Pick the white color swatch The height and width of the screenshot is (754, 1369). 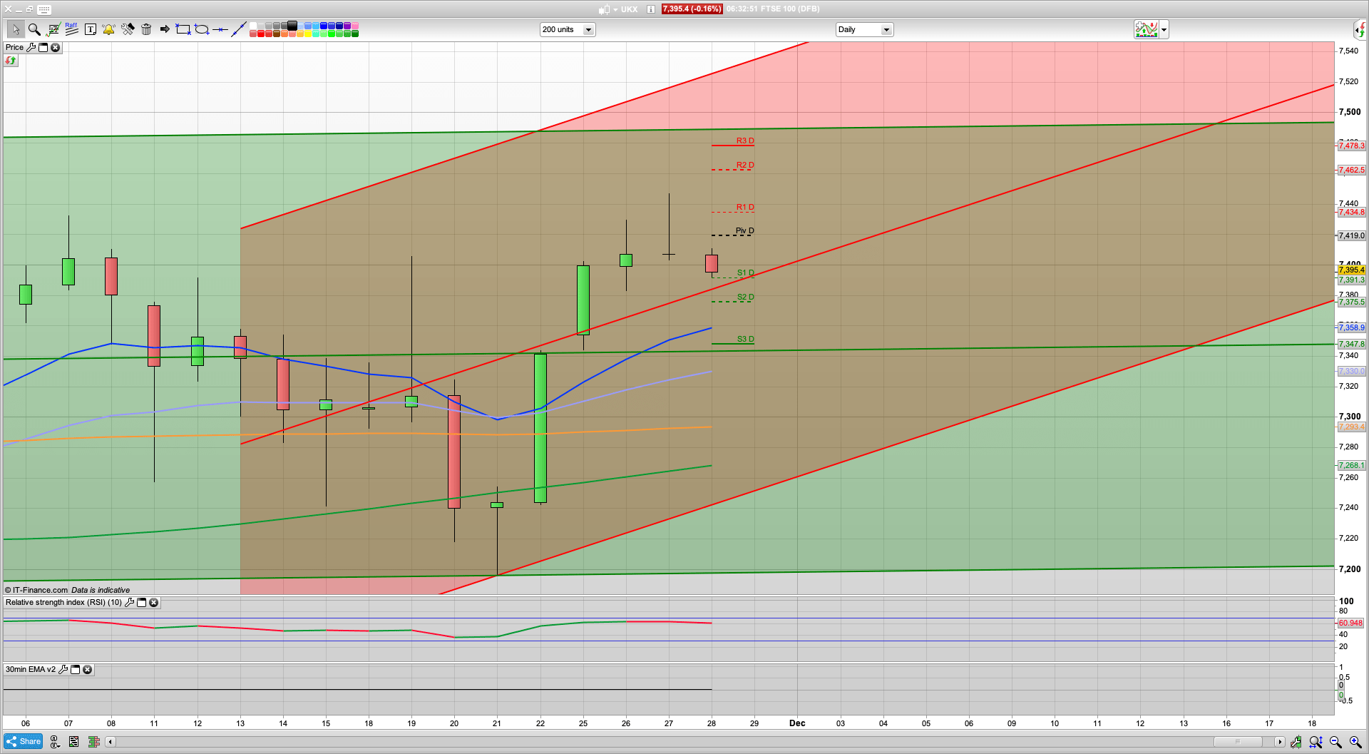tap(253, 26)
